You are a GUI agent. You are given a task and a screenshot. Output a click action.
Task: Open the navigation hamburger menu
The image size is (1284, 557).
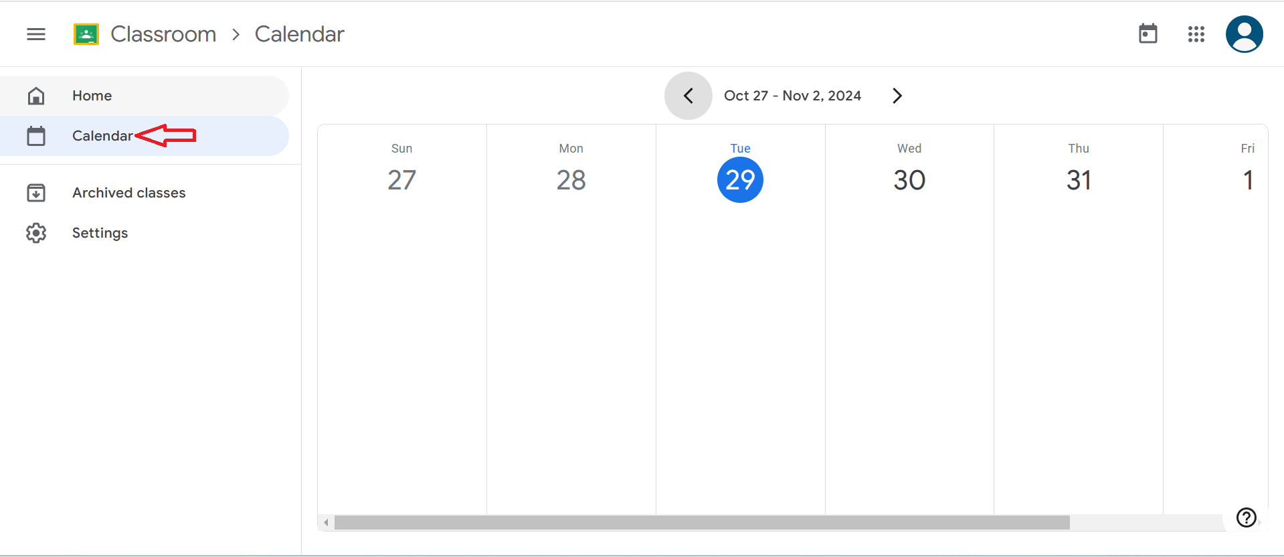click(35, 34)
